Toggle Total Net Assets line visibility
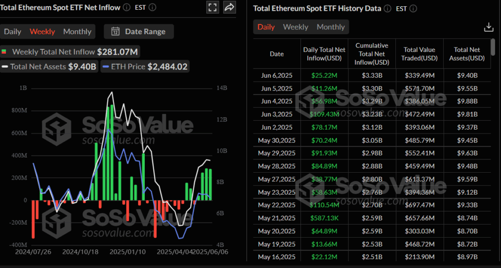The height and width of the screenshot is (268, 501). coord(49,67)
